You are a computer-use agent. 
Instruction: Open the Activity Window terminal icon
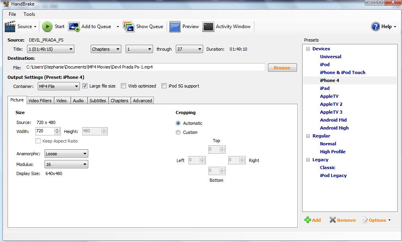tap(208, 27)
